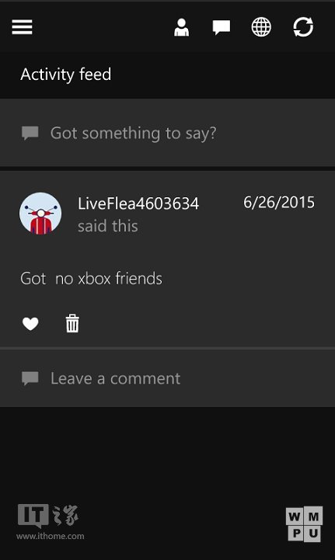Viewport: 335px width, 560px height.
Task: Tap the globe icon in header
Action: tap(261, 27)
